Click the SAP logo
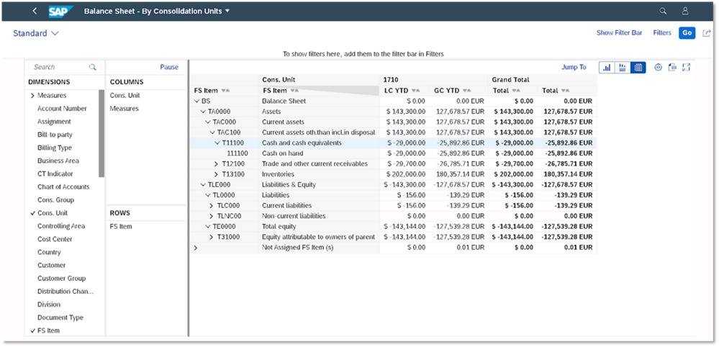 [x=60, y=12]
